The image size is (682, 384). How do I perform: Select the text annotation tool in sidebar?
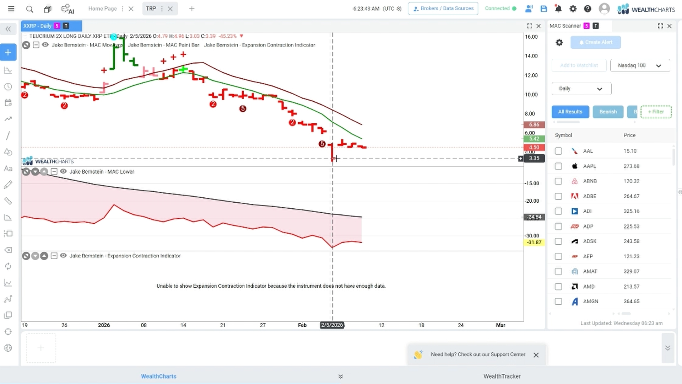8,169
